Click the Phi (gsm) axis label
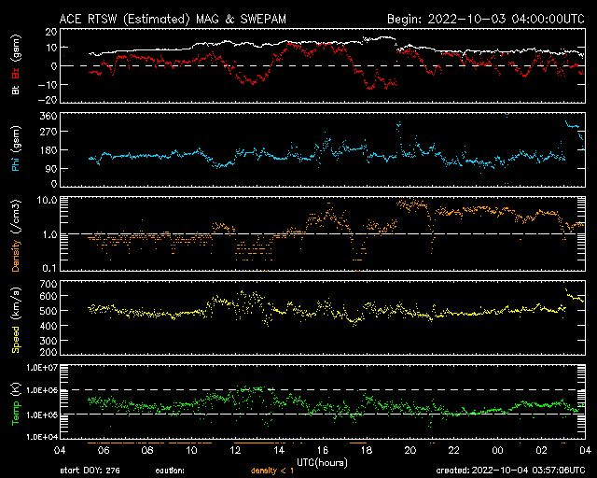597x478 pixels. pyautogui.click(x=16, y=148)
